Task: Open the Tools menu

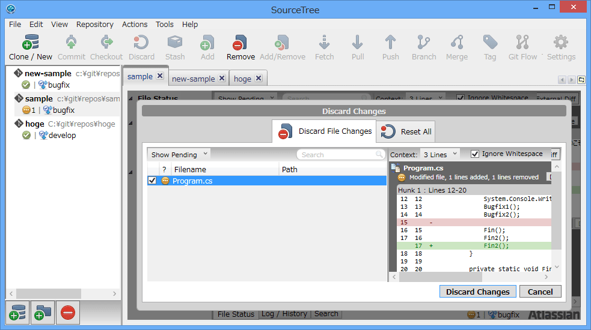Action: tap(165, 25)
